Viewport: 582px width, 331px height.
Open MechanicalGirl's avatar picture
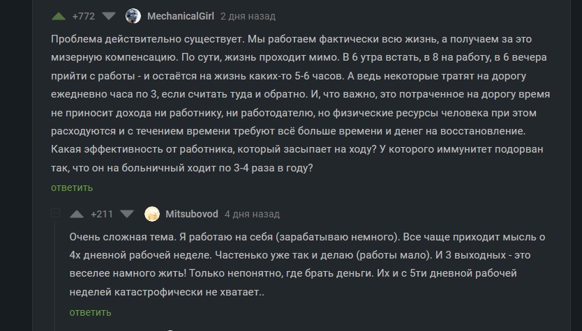coord(133,15)
